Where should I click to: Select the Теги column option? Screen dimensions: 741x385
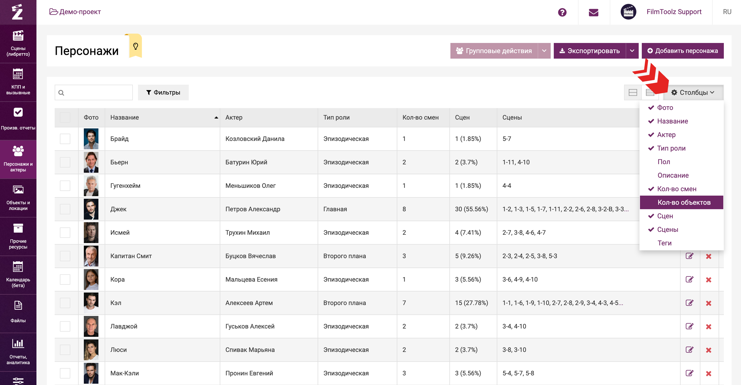pyautogui.click(x=664, y=243)
